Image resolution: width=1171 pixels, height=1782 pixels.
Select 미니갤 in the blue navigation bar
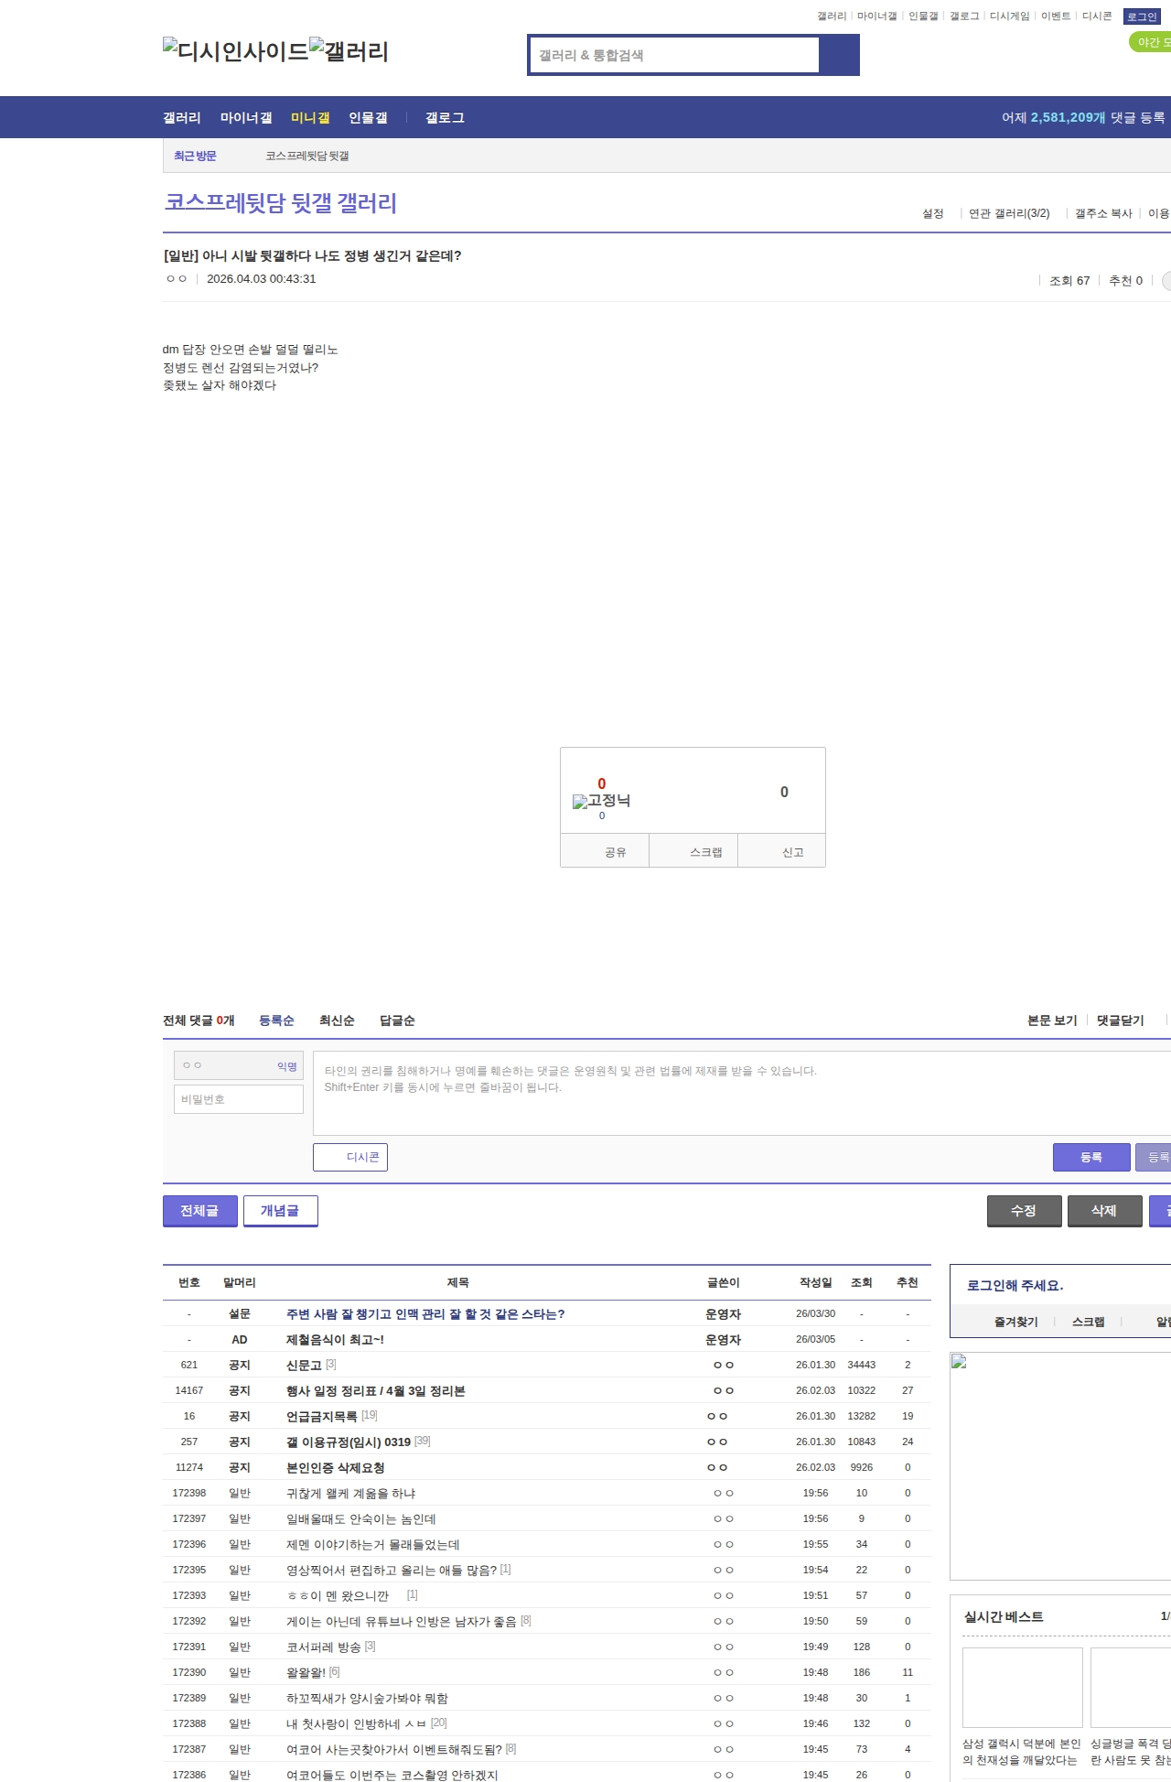pos(310,117)
